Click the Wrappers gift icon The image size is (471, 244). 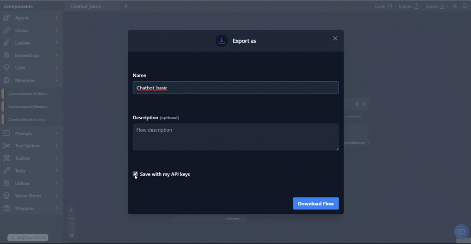[x=6, y=208]
